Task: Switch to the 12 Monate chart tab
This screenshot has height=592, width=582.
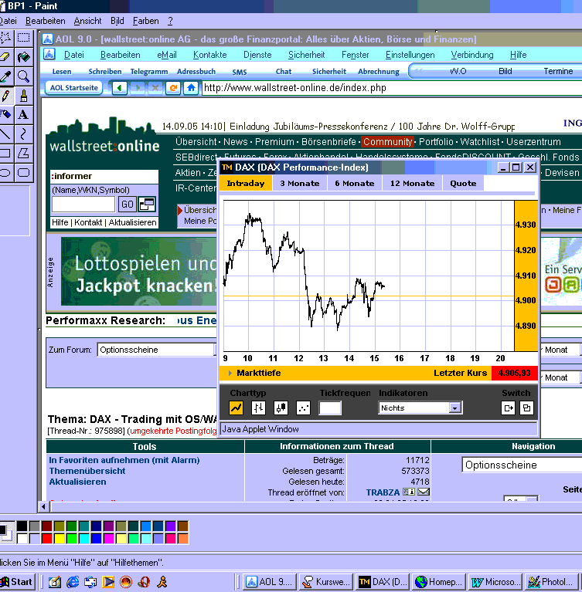Action: coord(412,184)
